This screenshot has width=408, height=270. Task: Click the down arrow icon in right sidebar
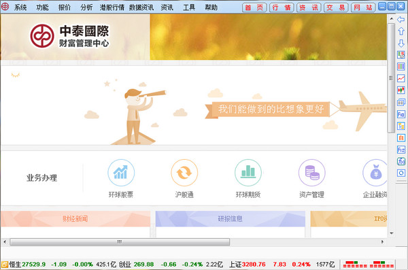[401, 44]
